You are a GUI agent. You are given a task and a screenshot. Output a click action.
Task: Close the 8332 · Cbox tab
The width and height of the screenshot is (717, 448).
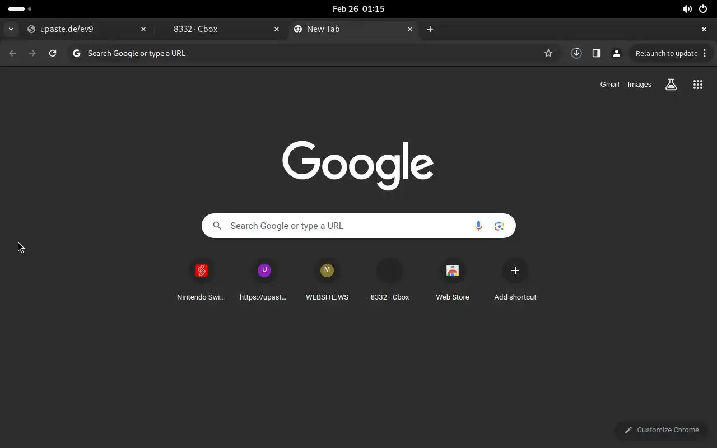(277, 29)
